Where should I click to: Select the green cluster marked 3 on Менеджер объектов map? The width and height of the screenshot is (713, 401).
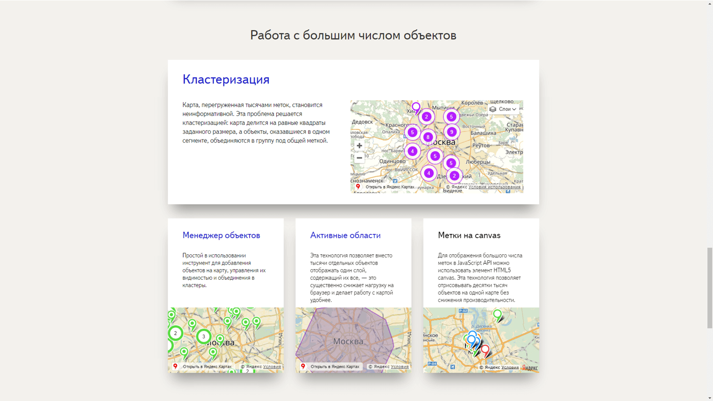click(x=204, y=337)
